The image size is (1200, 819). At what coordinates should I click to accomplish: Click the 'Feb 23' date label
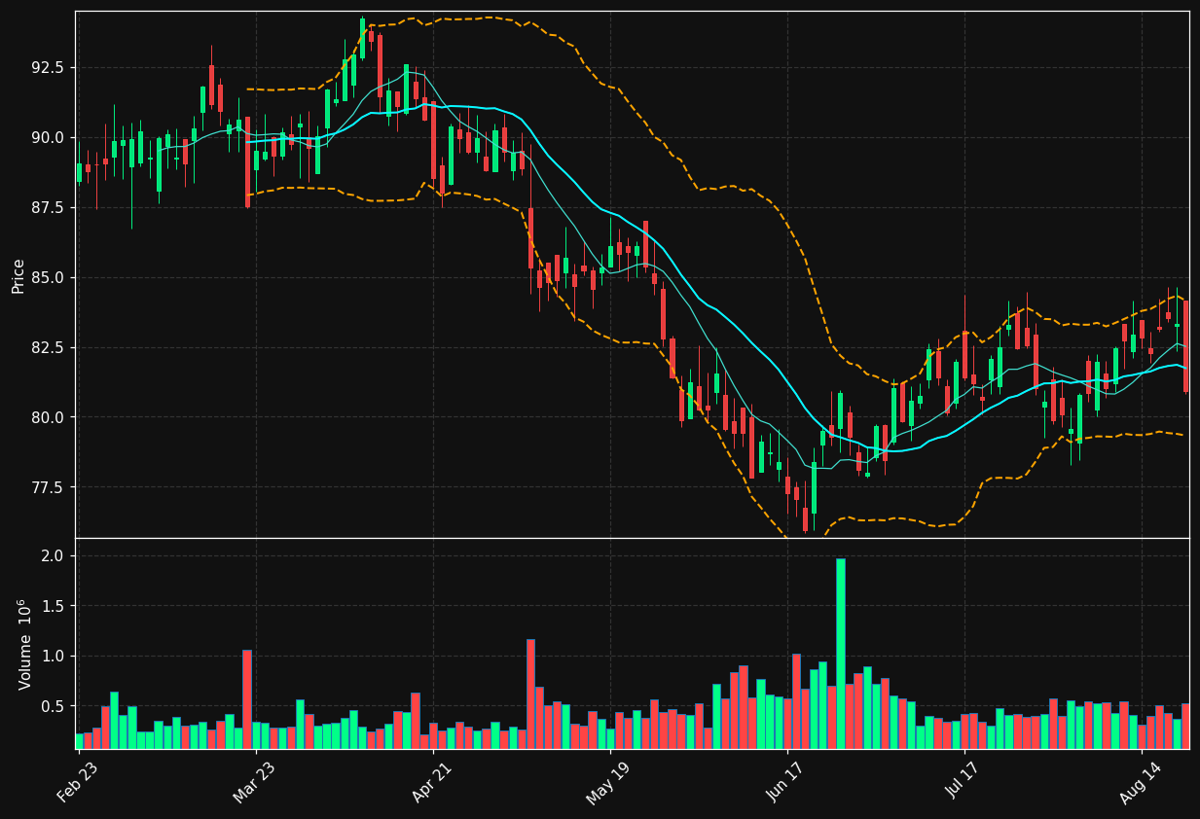pyautogui.click(x=78, y=782)
